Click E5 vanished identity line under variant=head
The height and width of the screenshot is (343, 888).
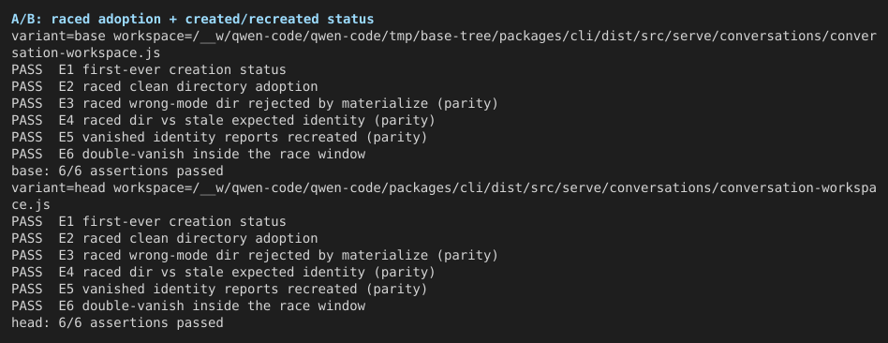pos(219,290)
